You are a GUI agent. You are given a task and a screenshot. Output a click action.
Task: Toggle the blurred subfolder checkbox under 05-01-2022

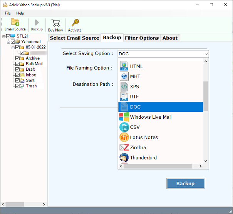[22, 53]
